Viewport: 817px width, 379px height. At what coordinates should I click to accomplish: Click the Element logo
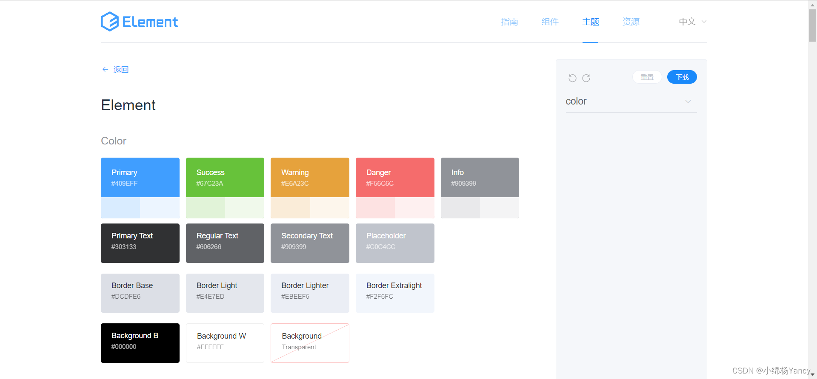[140, 22]
